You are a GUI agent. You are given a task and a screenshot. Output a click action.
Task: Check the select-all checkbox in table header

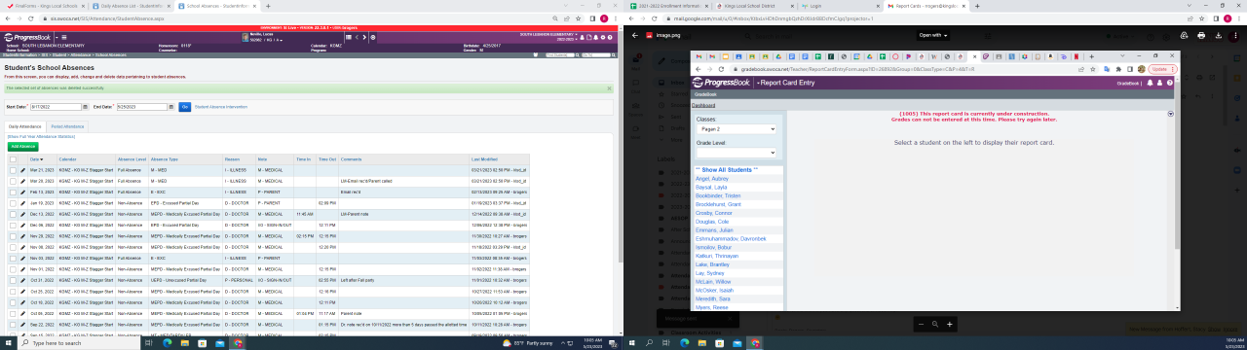point(13,158)
